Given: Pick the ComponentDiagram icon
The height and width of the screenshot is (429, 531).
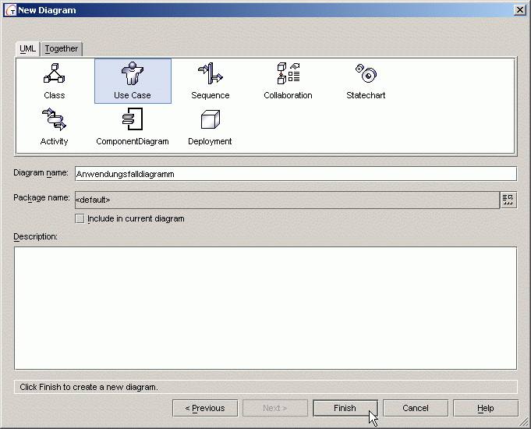Looking at the screenshot, I should 132,121.
